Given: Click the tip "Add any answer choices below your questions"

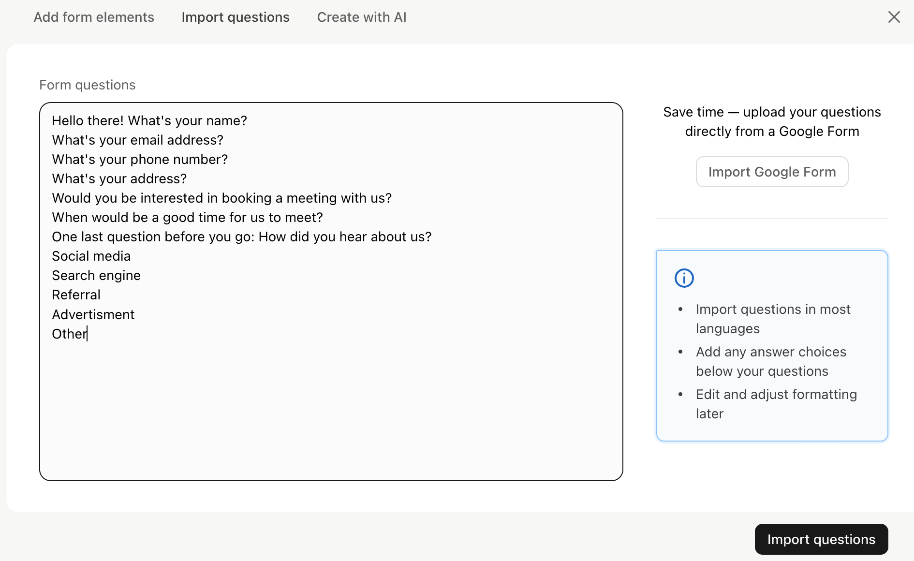Looking at the screenshot, I should pyautogui.click(x=771, y=361).
